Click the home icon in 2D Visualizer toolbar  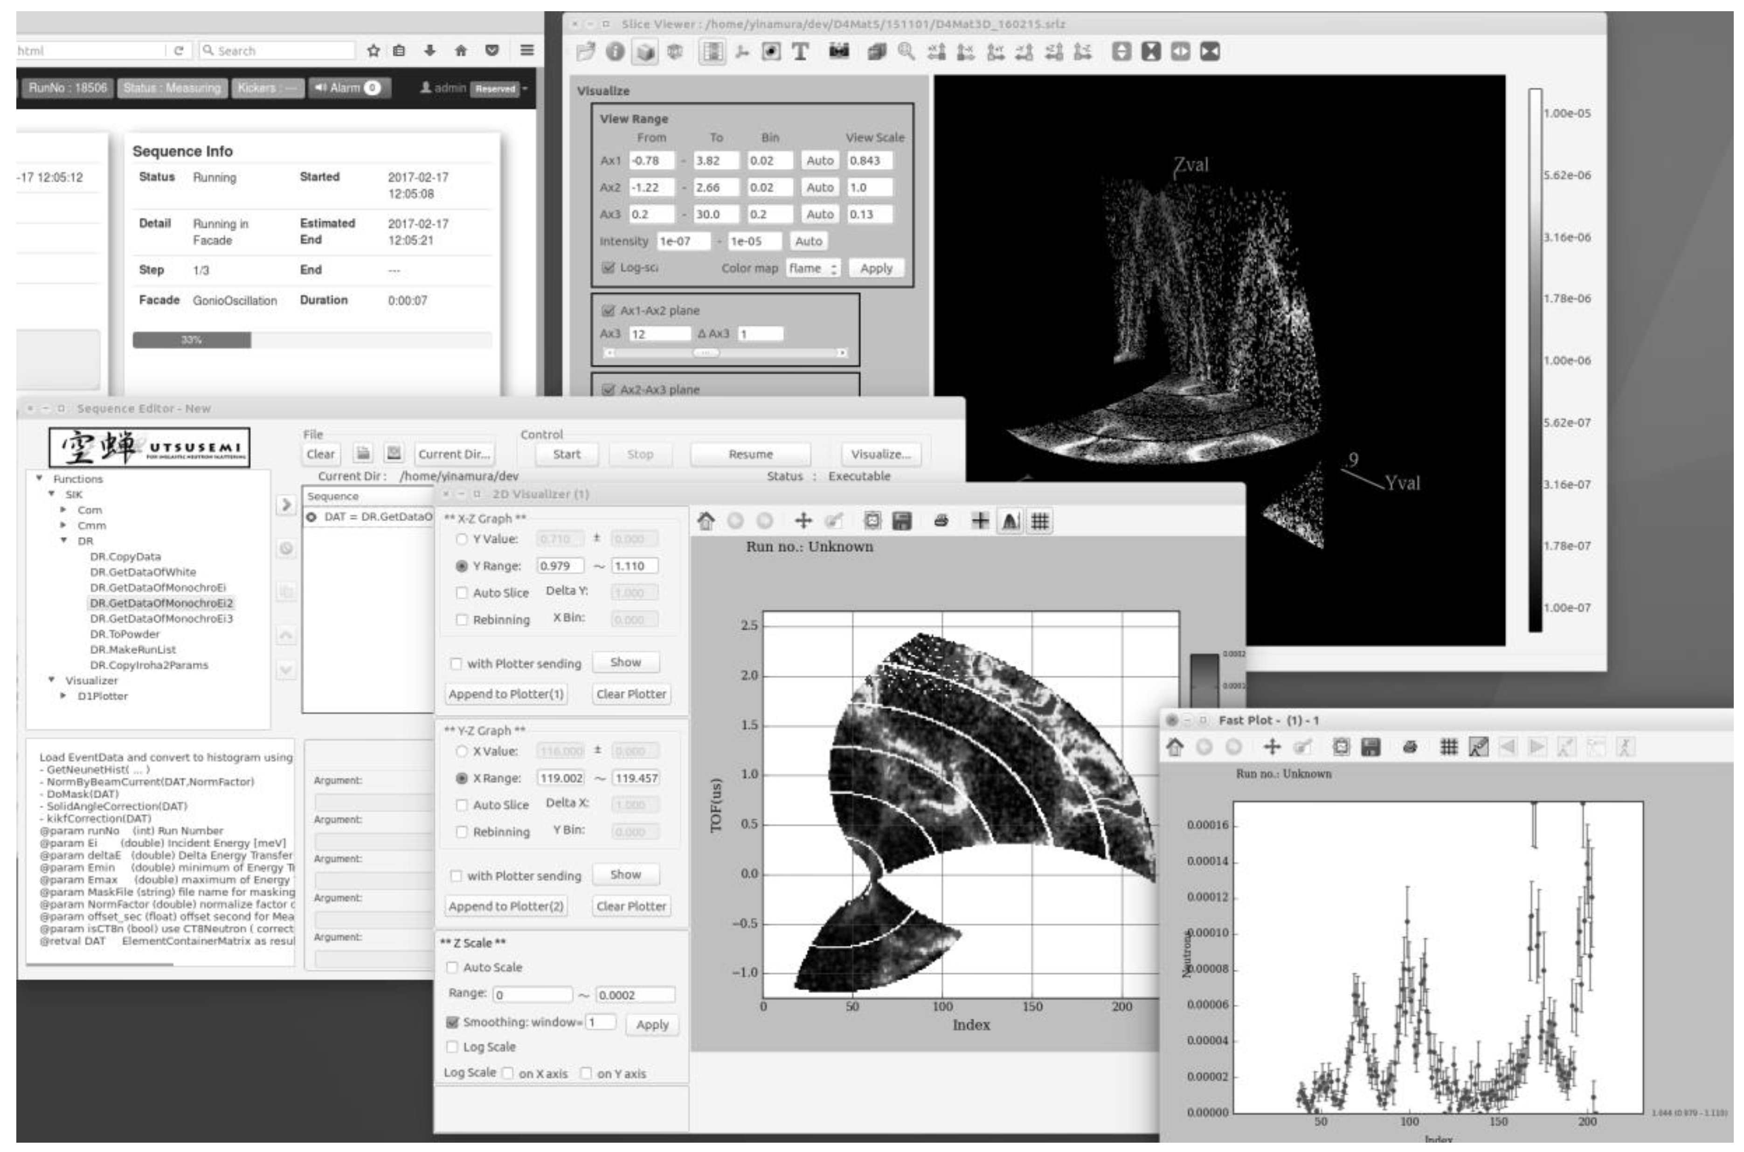coord(705,522)
